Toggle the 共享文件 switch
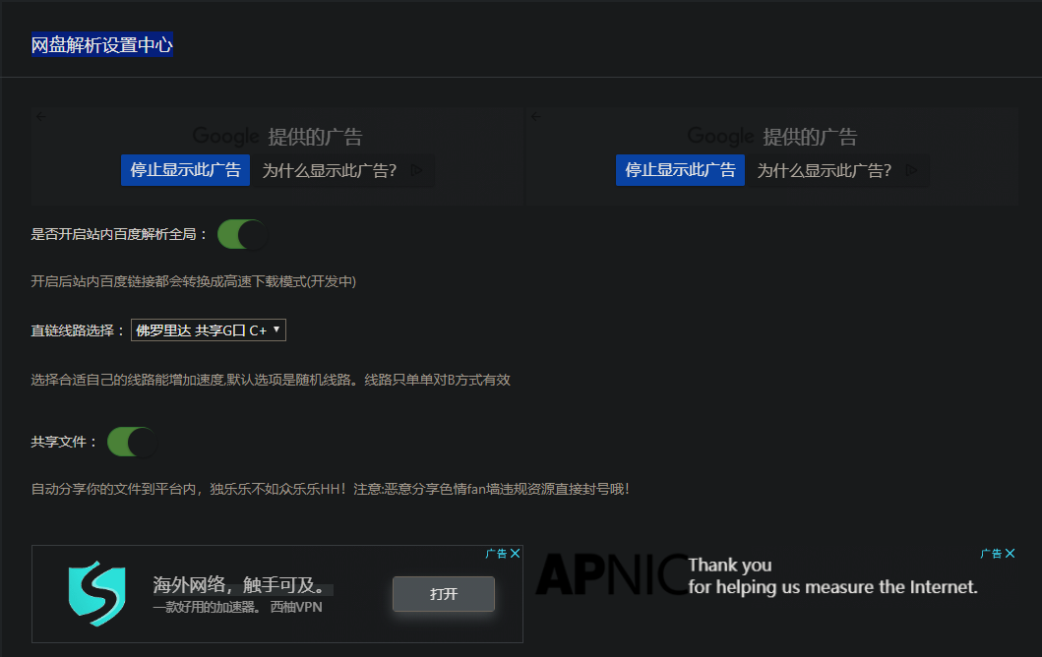Image resolution: width=1042 pixels, height=657 pixels. coord(132,442)
